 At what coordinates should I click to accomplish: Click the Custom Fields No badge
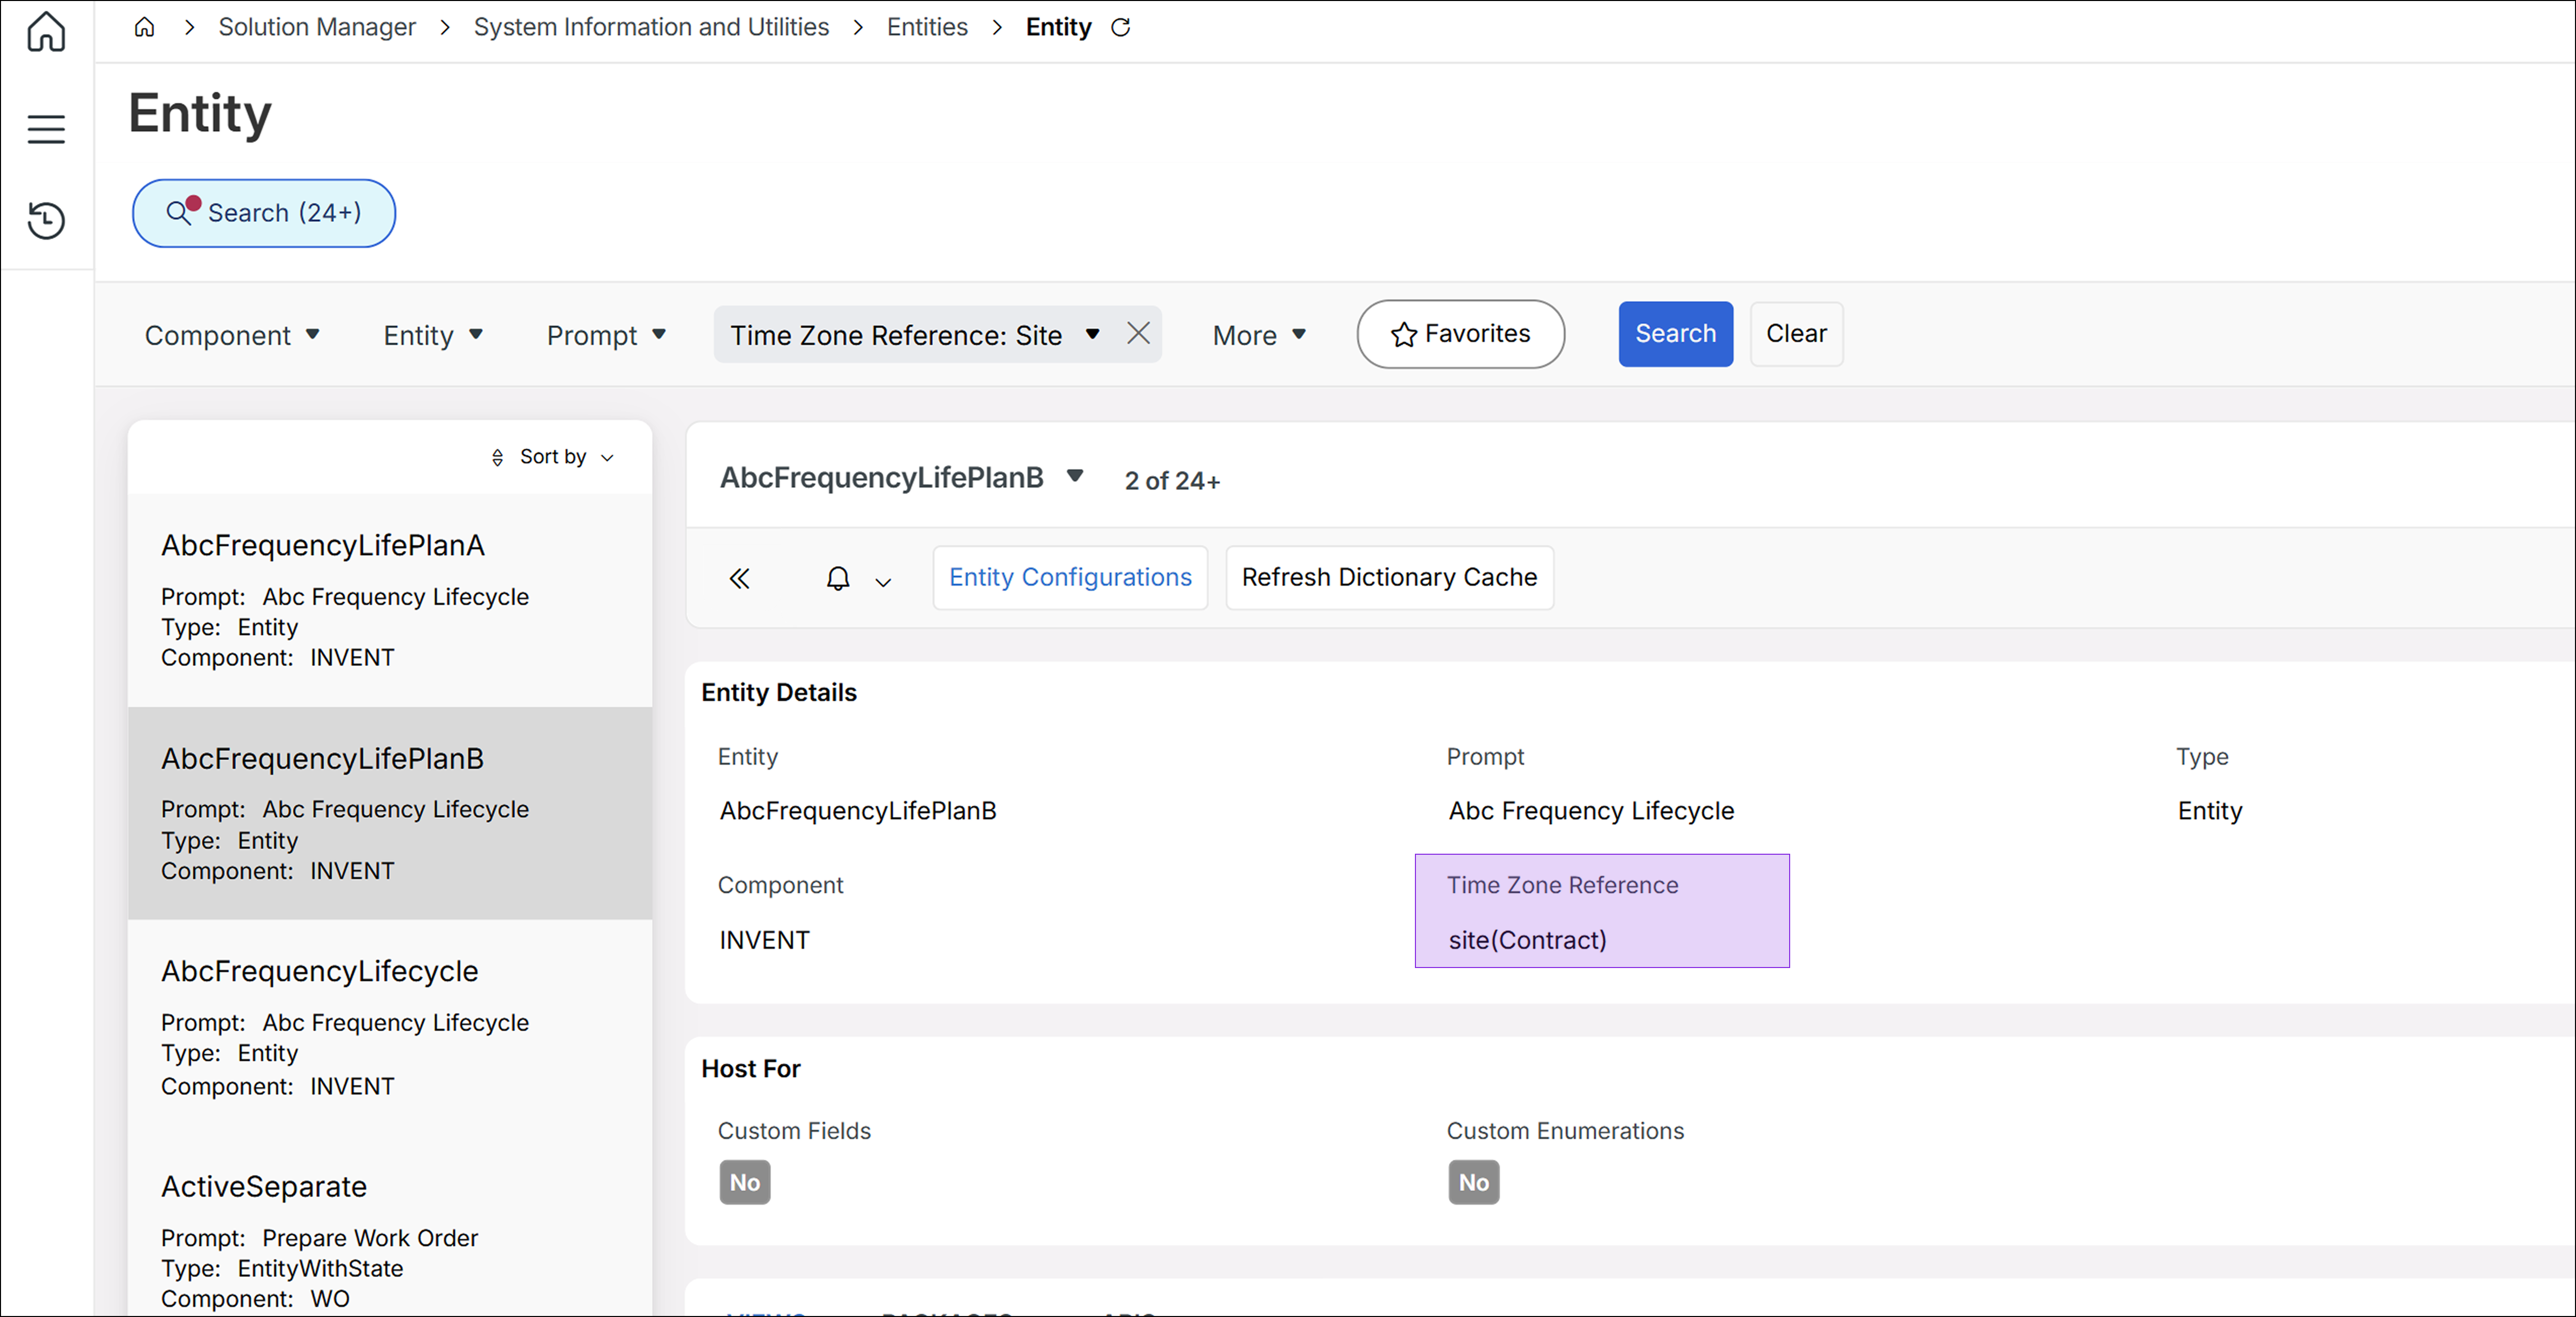(745, 1182)
